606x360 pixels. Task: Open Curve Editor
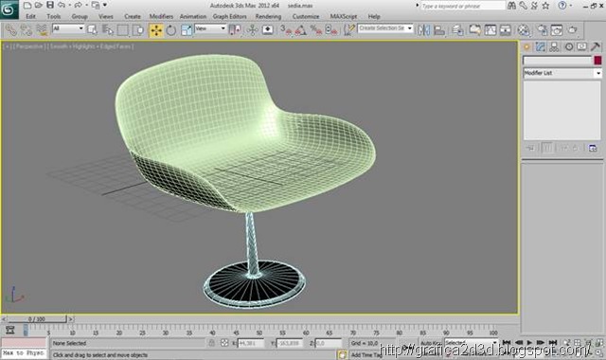click(x=490, y=29)
